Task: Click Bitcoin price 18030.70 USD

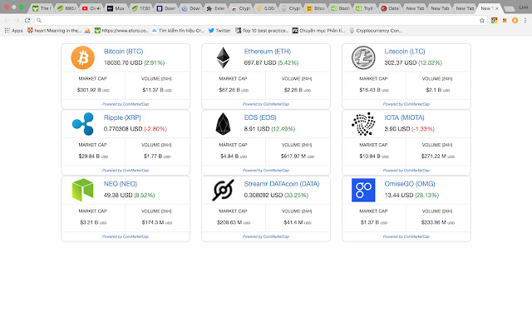Action: click(123, 63)
